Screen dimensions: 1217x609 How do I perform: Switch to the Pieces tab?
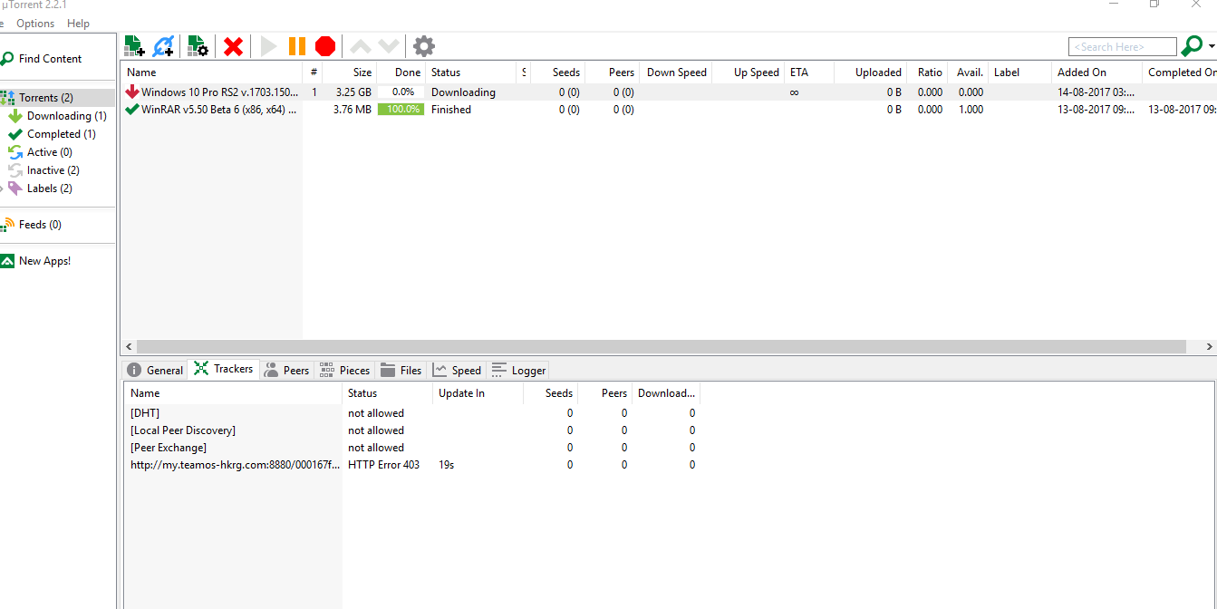point(344,370)
